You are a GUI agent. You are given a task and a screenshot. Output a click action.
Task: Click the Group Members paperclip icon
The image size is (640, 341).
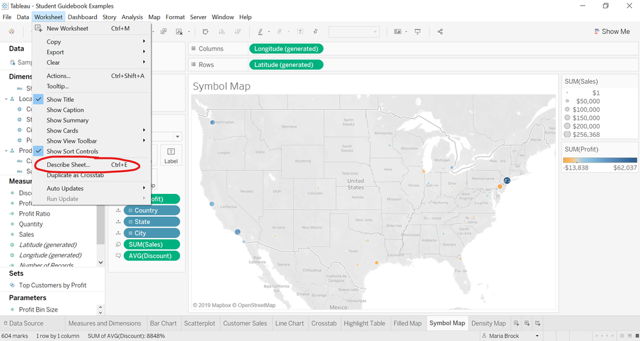(280, 31)
